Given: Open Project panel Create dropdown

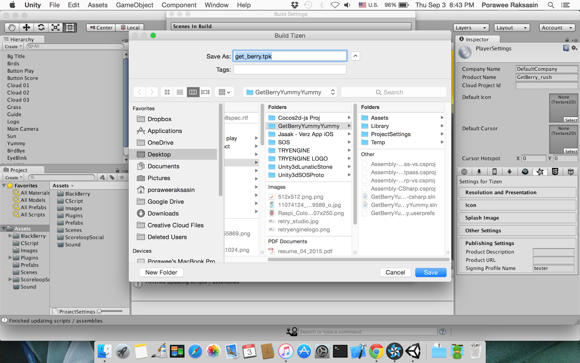Looking at the screenshot, I should [x=13, y=178].
